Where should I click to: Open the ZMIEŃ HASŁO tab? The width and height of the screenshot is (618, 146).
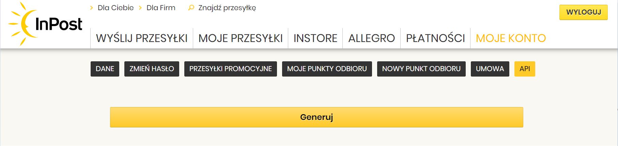pos(152,69)
